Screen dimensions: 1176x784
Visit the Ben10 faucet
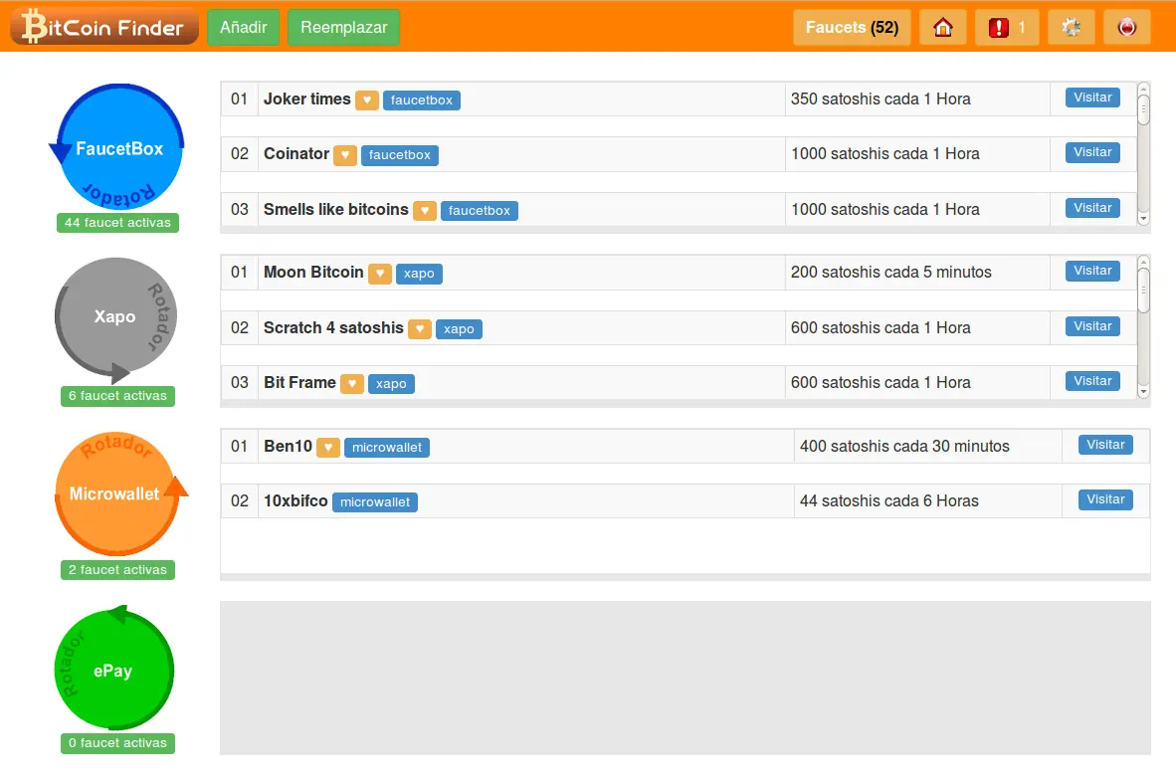[1105, 445]
